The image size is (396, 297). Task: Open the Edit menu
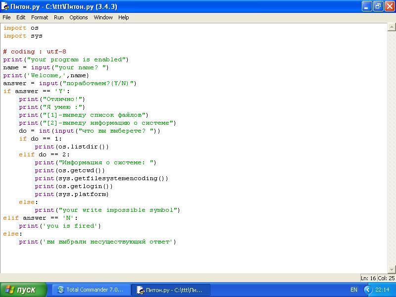(x=21, y=17)
